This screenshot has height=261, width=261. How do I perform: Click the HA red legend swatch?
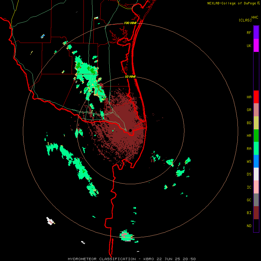pos(256,97)
